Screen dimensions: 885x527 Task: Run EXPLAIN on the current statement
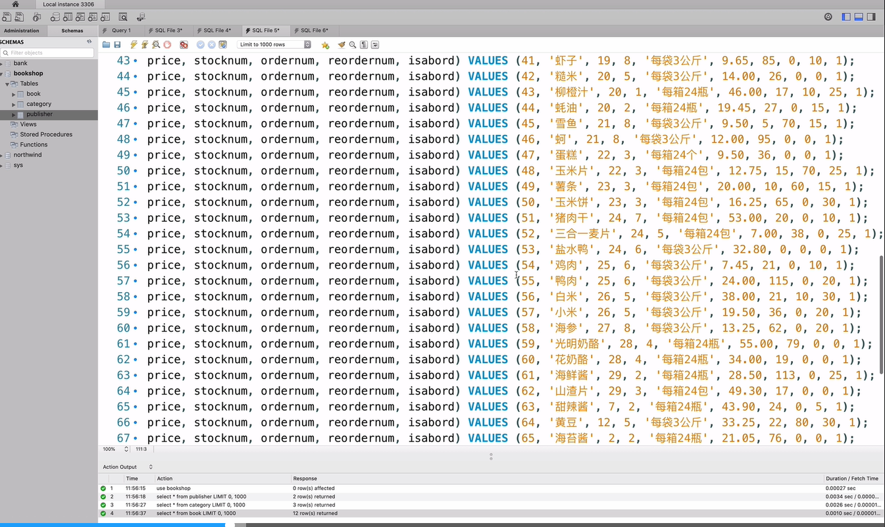coord(156,45)
